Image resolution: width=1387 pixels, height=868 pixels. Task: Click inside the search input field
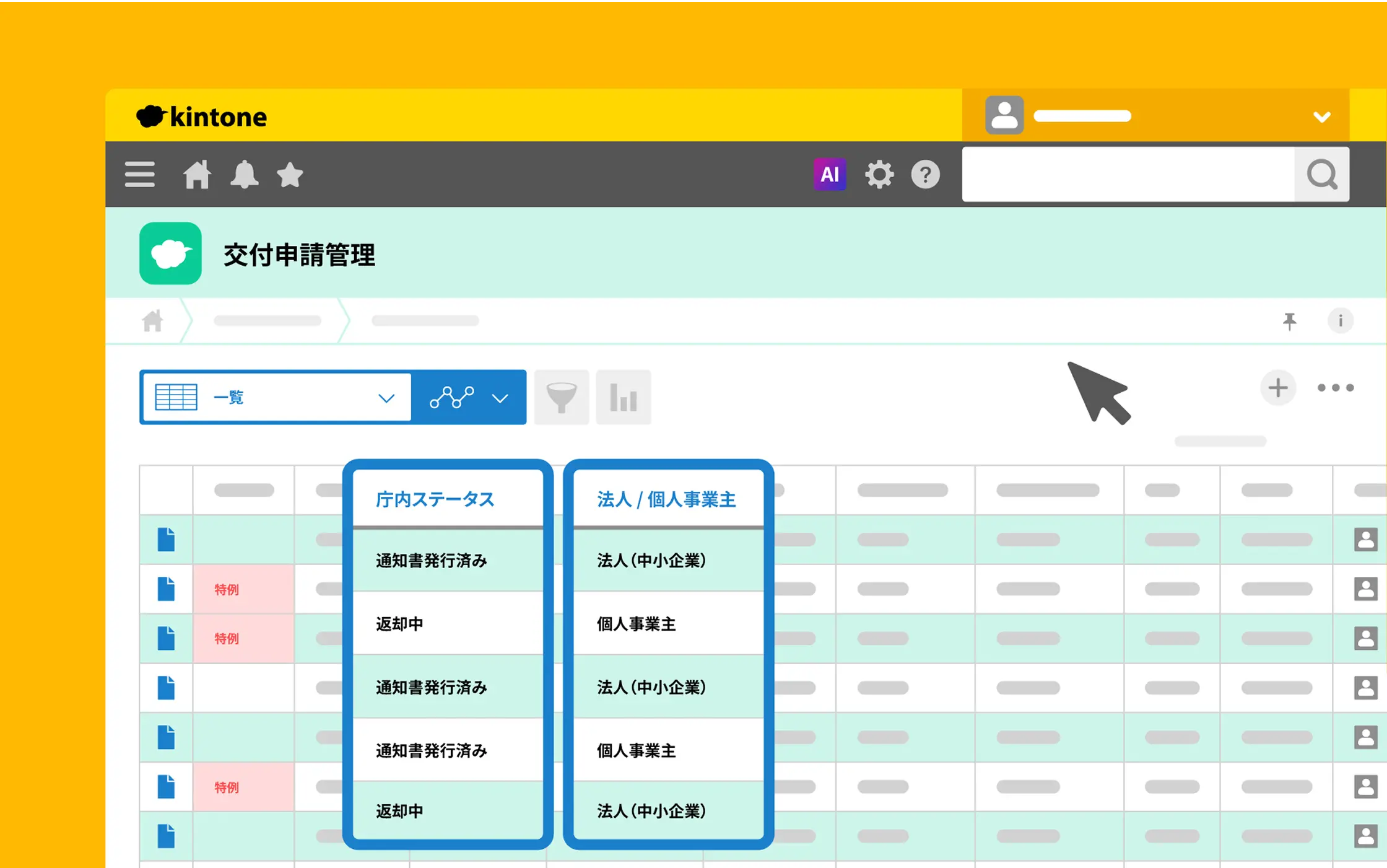tap(1127, 174)
